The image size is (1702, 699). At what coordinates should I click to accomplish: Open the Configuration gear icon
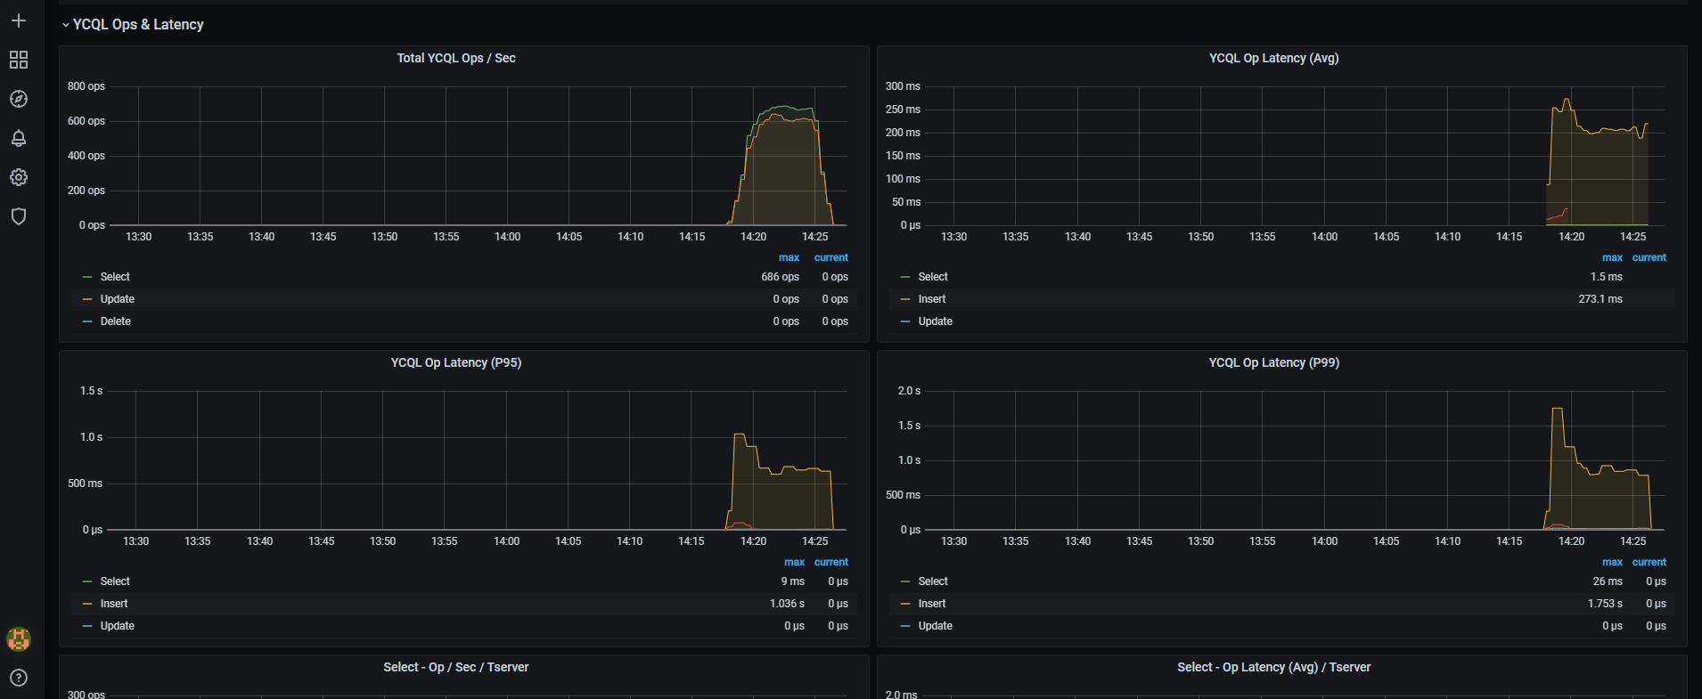click(19, 177)
